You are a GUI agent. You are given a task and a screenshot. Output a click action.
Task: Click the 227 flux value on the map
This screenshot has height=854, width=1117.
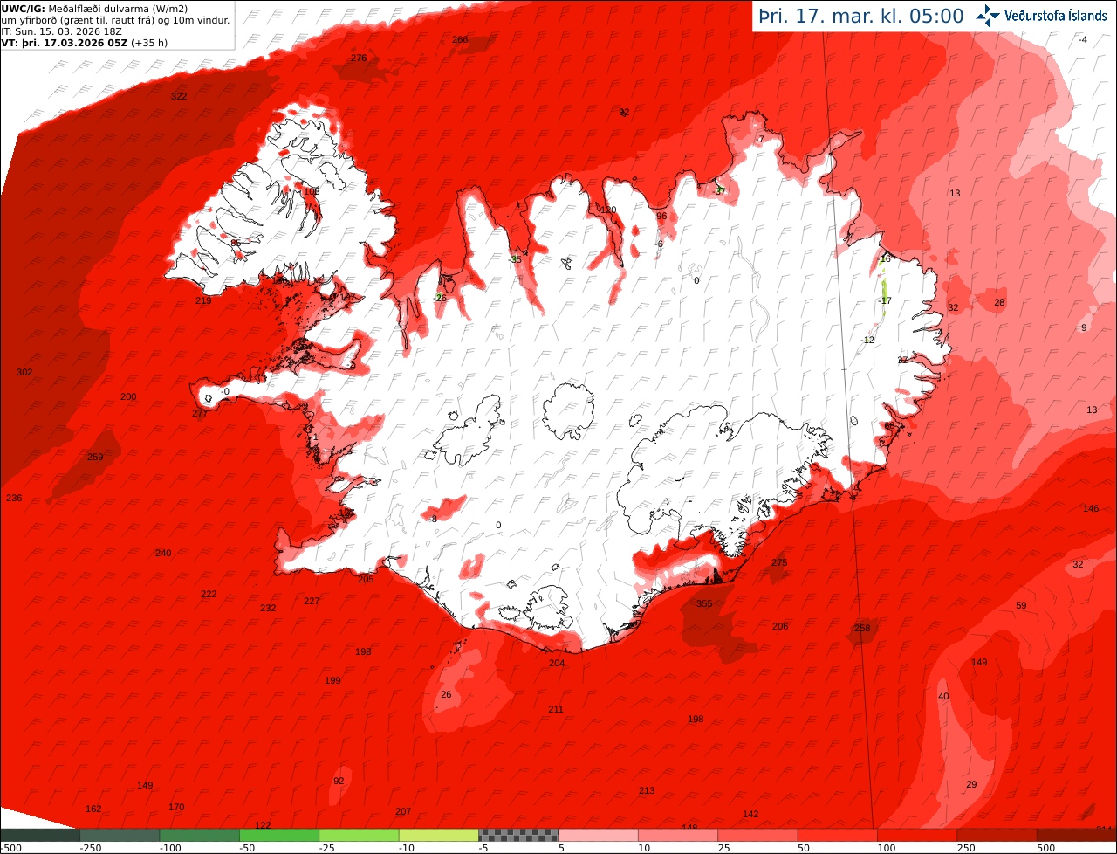[x=312, y=601]
